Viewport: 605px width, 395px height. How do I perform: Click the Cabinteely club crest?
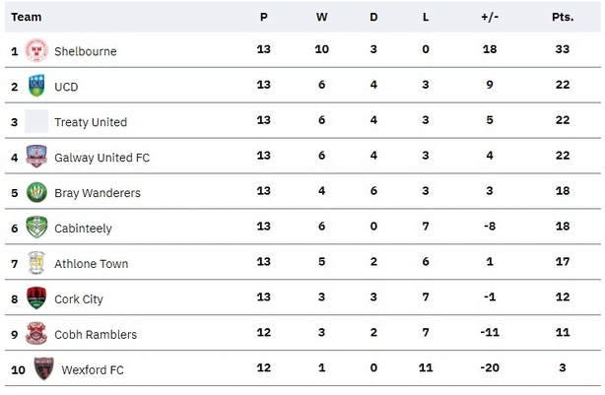tap(36, 228)
